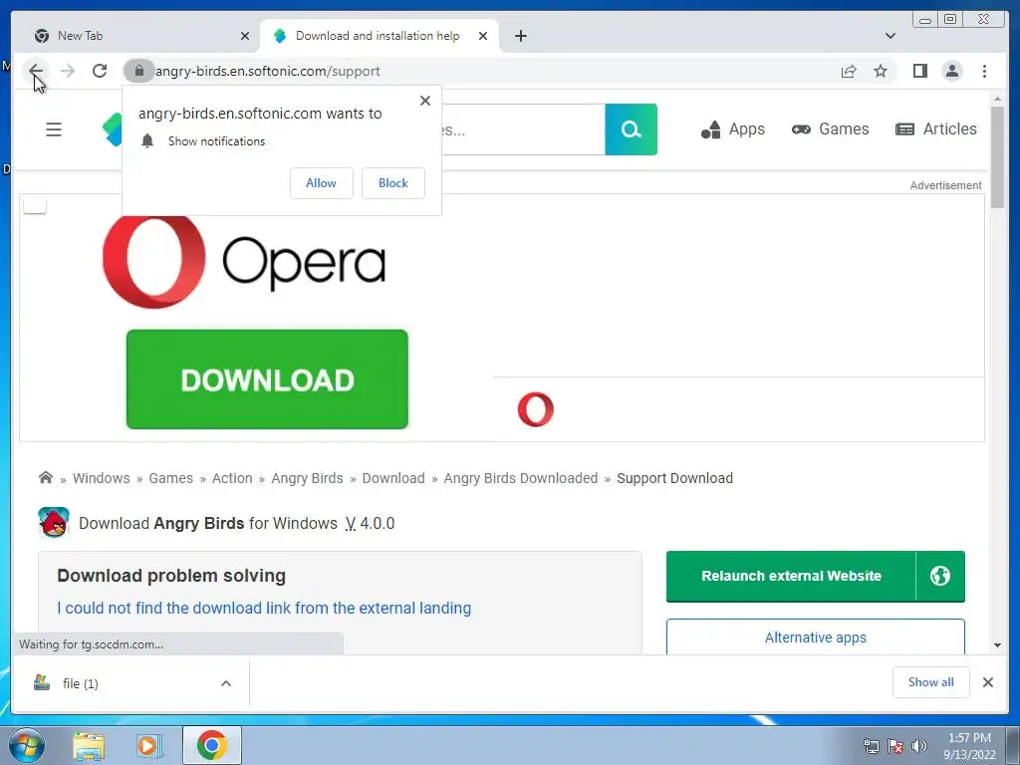Select Download and installation help tab

[x=380, y=36]
